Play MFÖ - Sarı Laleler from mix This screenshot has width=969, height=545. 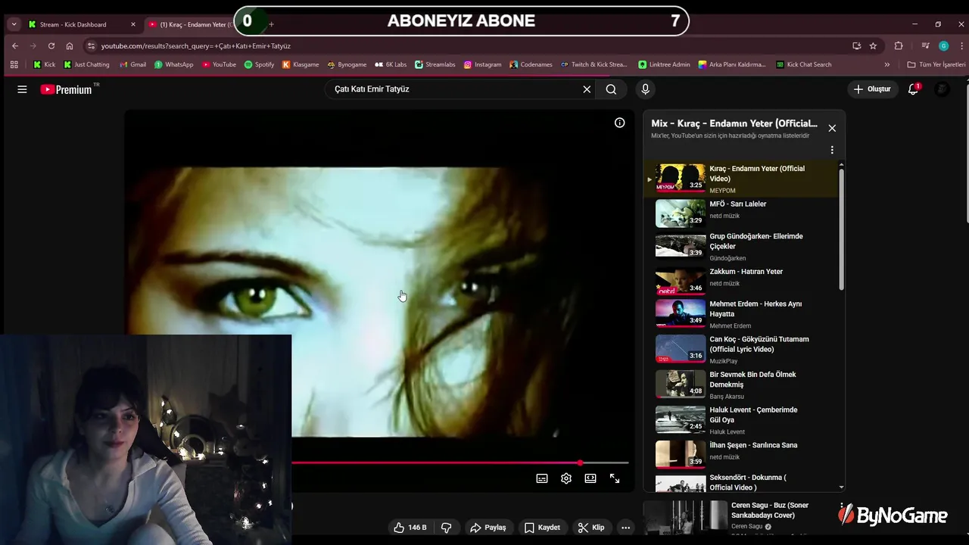coord(742,213)
